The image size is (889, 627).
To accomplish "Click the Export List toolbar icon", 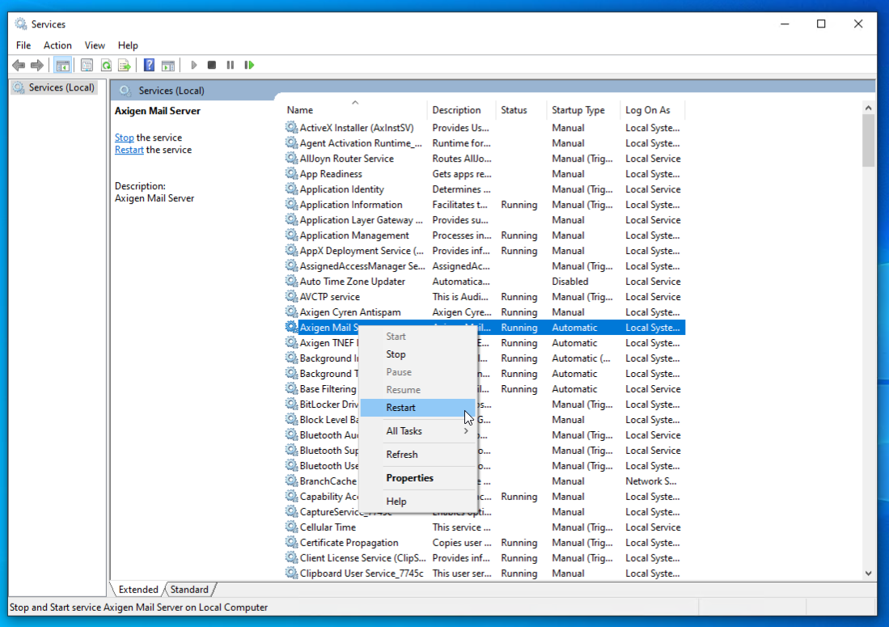I will (x=125, y=66).
